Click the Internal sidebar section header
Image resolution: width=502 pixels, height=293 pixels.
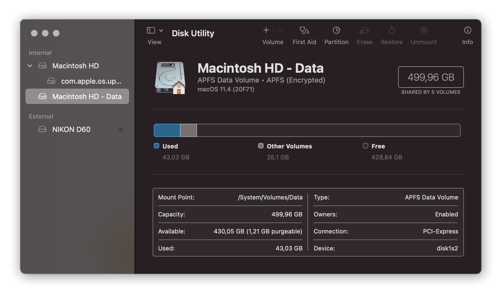40,53
